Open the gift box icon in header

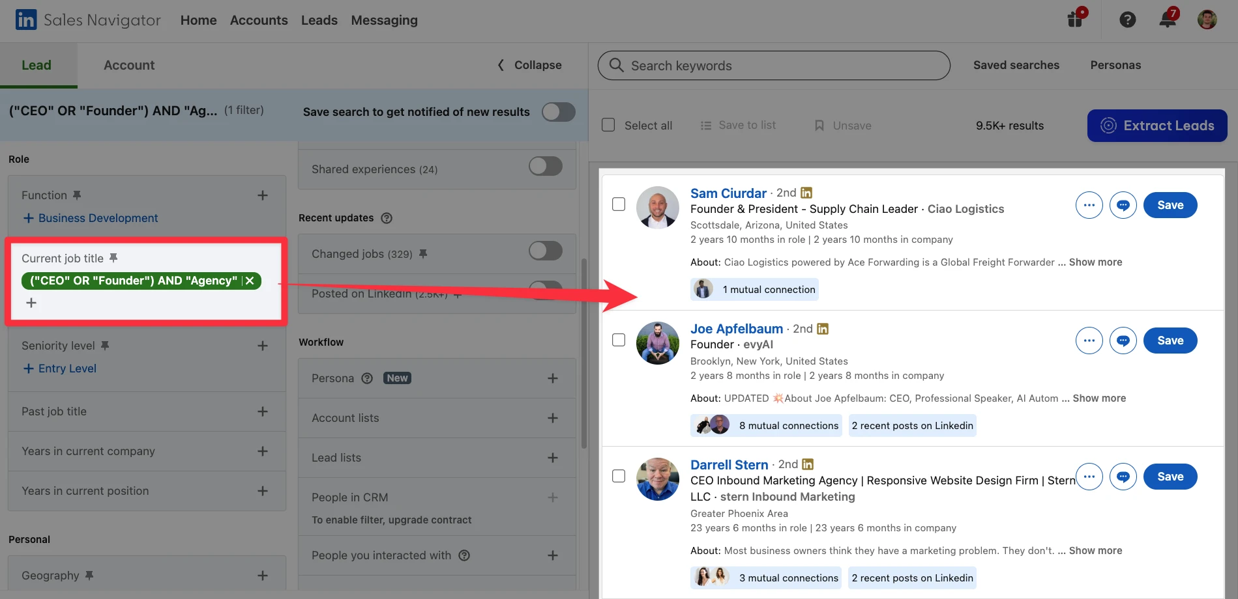tap(1076, 18)
